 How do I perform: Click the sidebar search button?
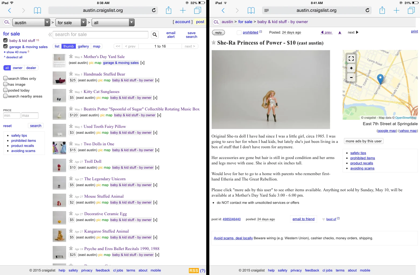pyautogui.click(x=36, y=126)
